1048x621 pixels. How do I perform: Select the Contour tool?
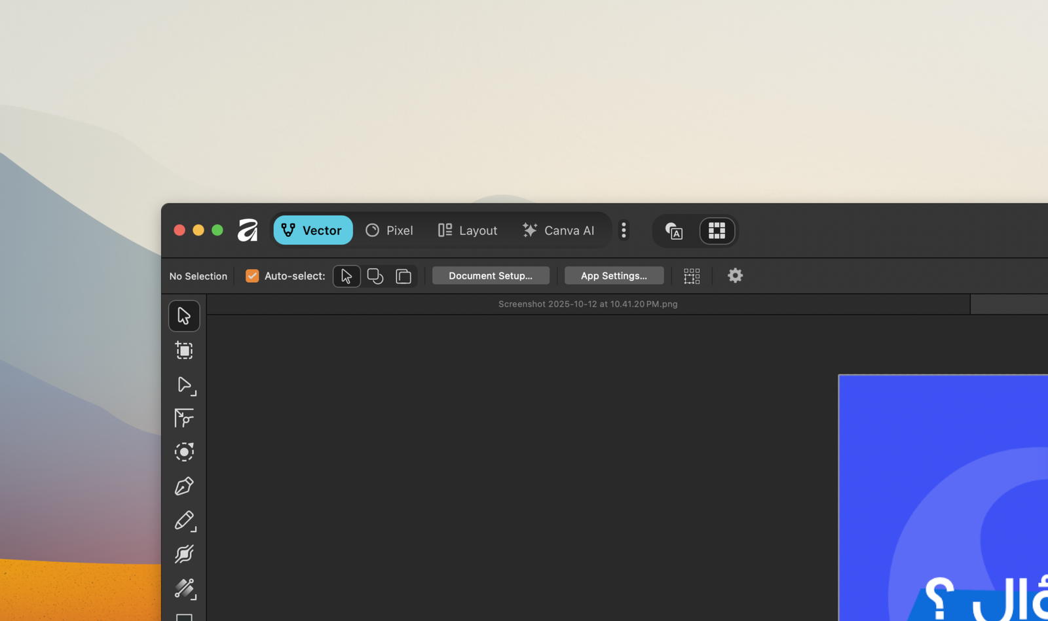pos(184,452)
